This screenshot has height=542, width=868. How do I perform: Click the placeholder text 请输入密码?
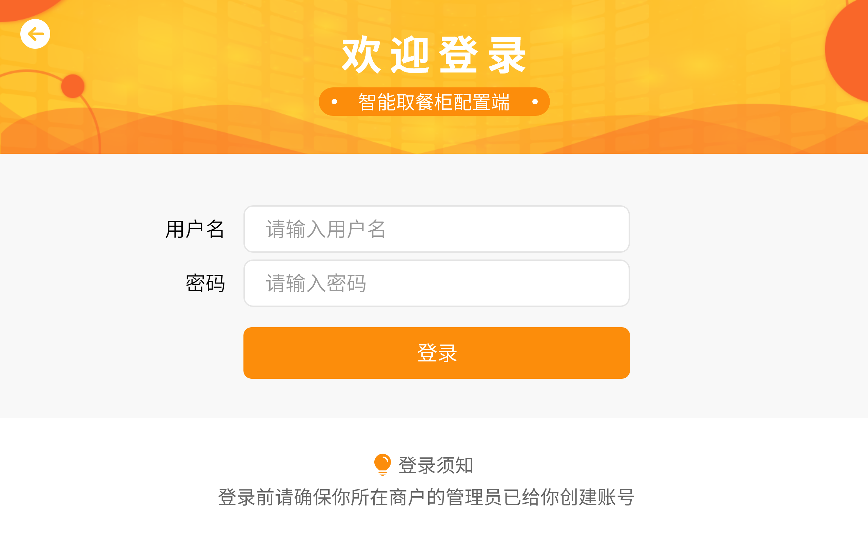[x=316, y=284]
